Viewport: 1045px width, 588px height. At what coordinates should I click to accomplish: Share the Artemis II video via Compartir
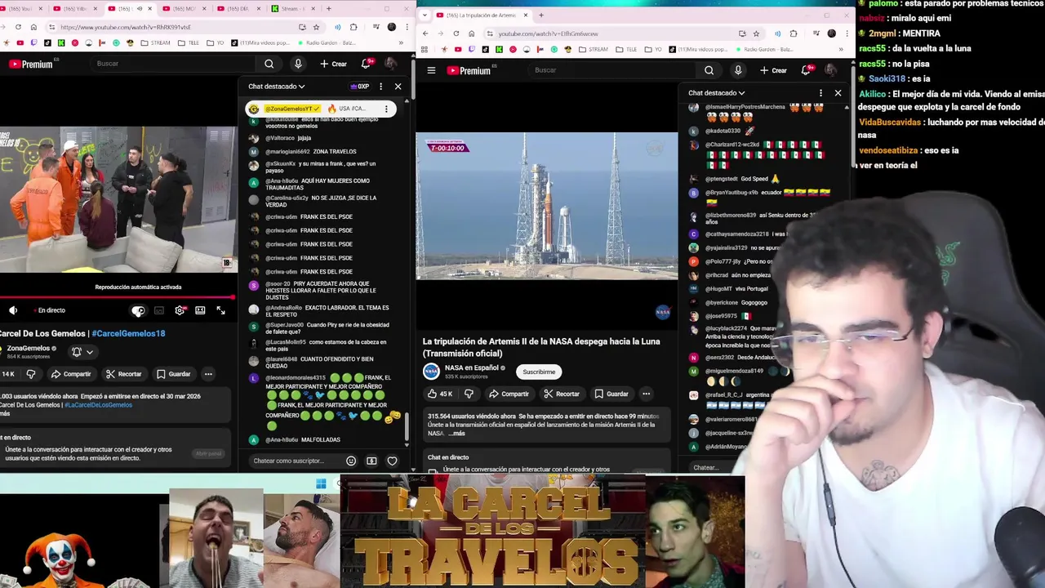[x=509, y=394]
